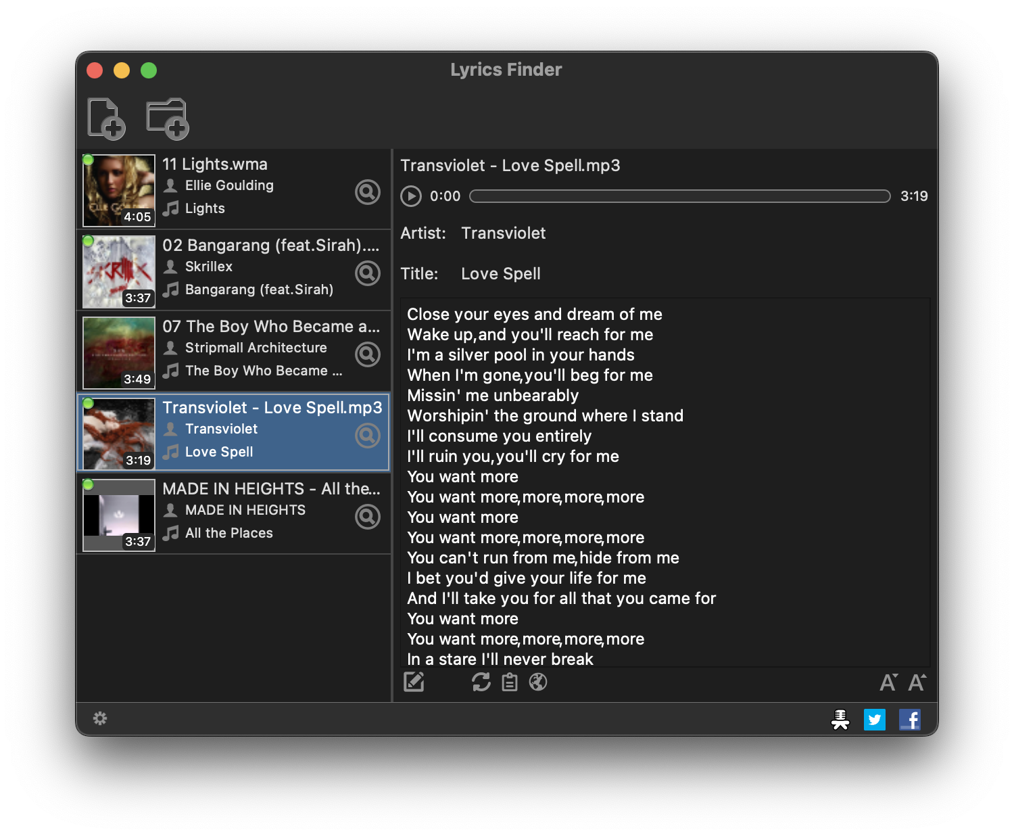The height and width of the screenshot is (836, 1014).
Task: Click the Lights song title label
Action: (x=205, y=208)
